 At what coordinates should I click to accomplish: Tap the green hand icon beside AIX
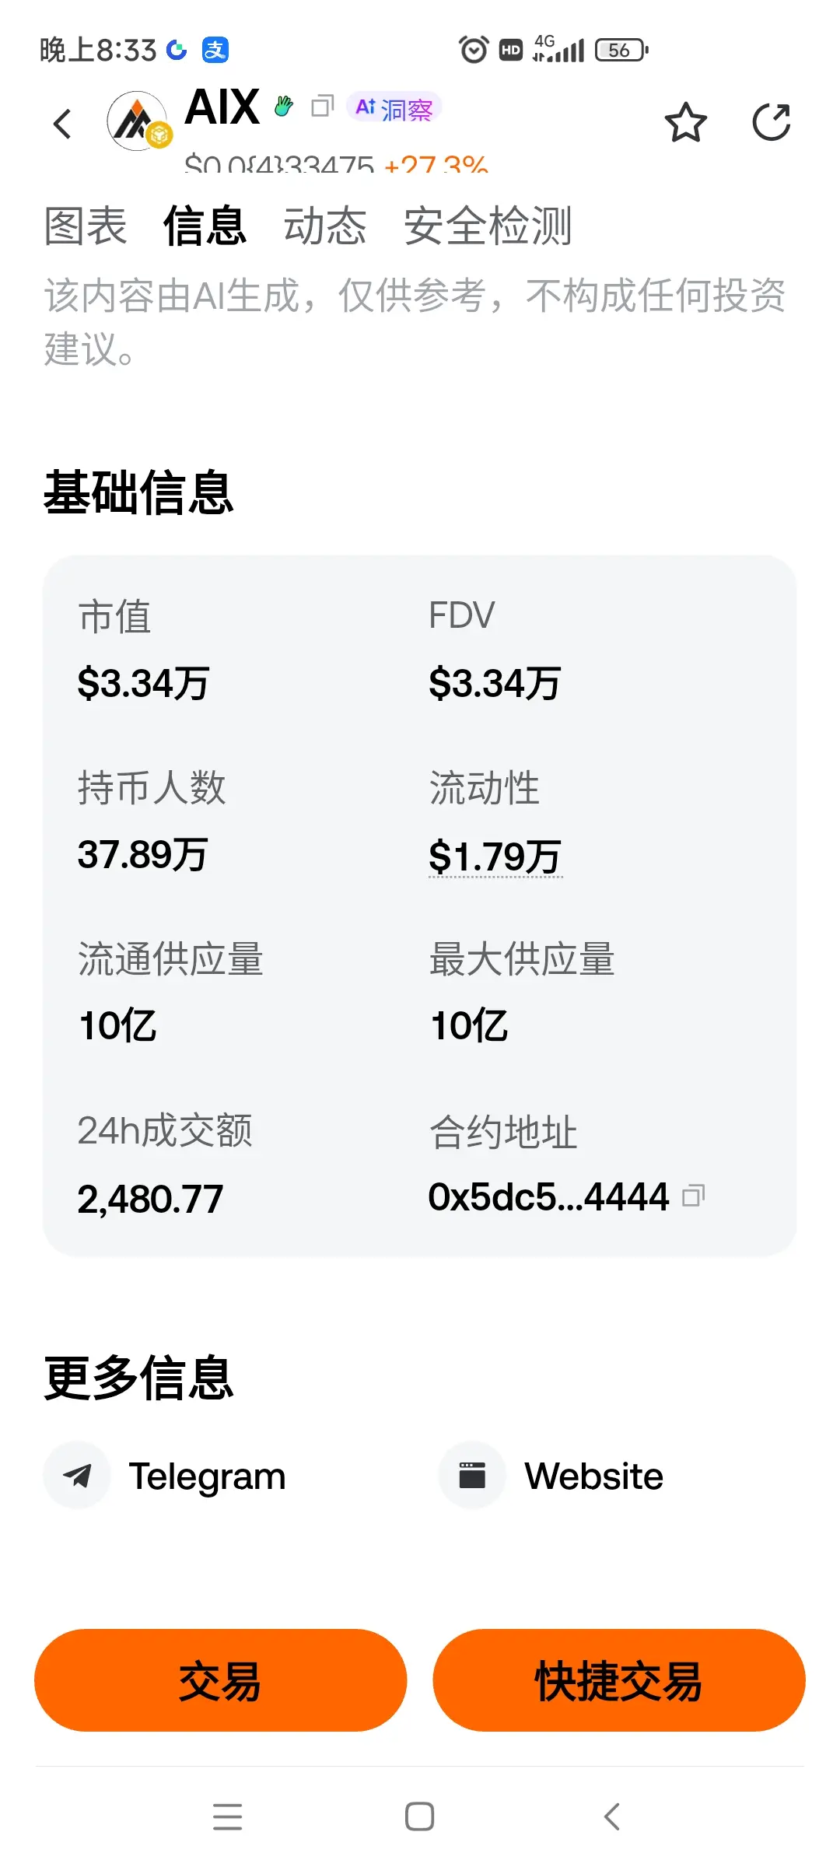pyautogui.click(x=284, y=106)
